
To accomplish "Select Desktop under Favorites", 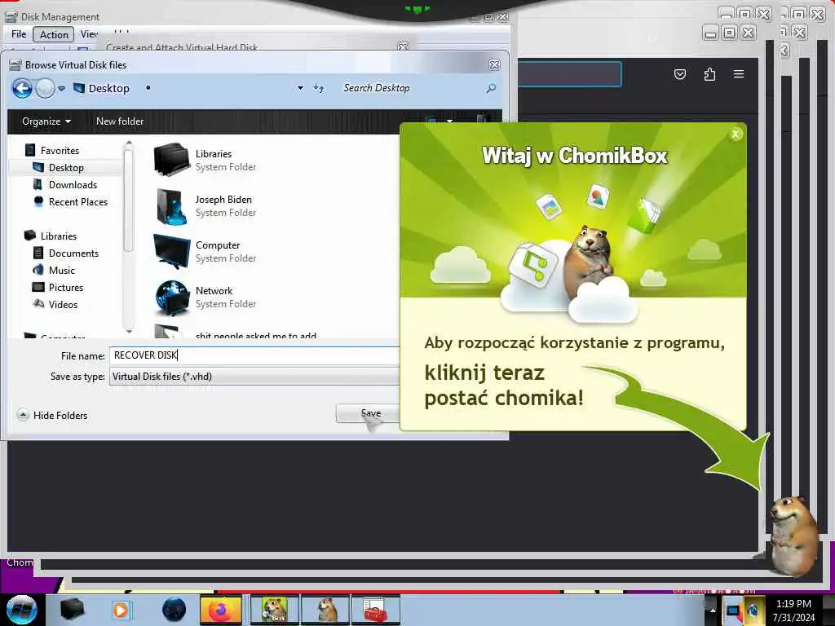I will (66, 168).
